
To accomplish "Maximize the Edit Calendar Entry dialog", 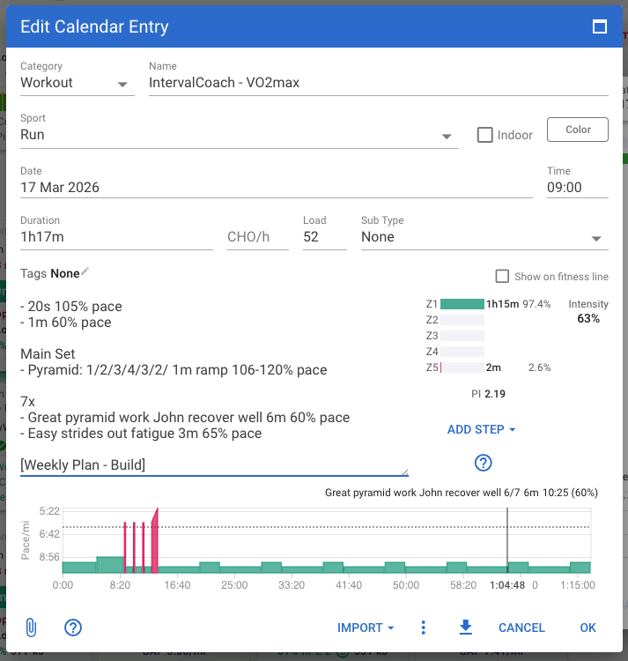I will [x=600, y=26].
